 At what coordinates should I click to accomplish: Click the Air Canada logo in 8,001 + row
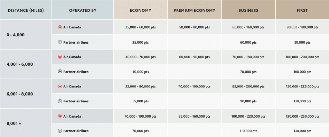(x=60, y=116)
